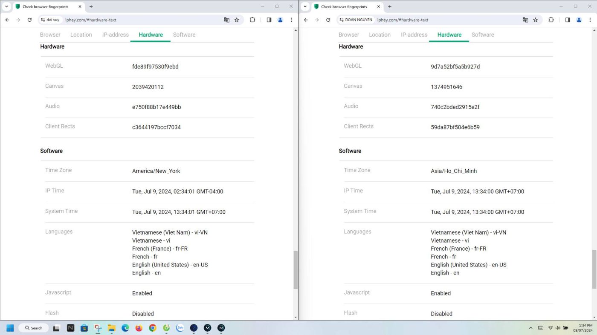Image resolution: width=597 pixels, height=335 pixels.
Task: Switch to IP-address tab in right window page
Action: coord(414,34)
